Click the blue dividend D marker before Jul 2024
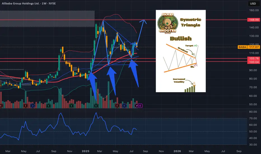 [32, 106]
